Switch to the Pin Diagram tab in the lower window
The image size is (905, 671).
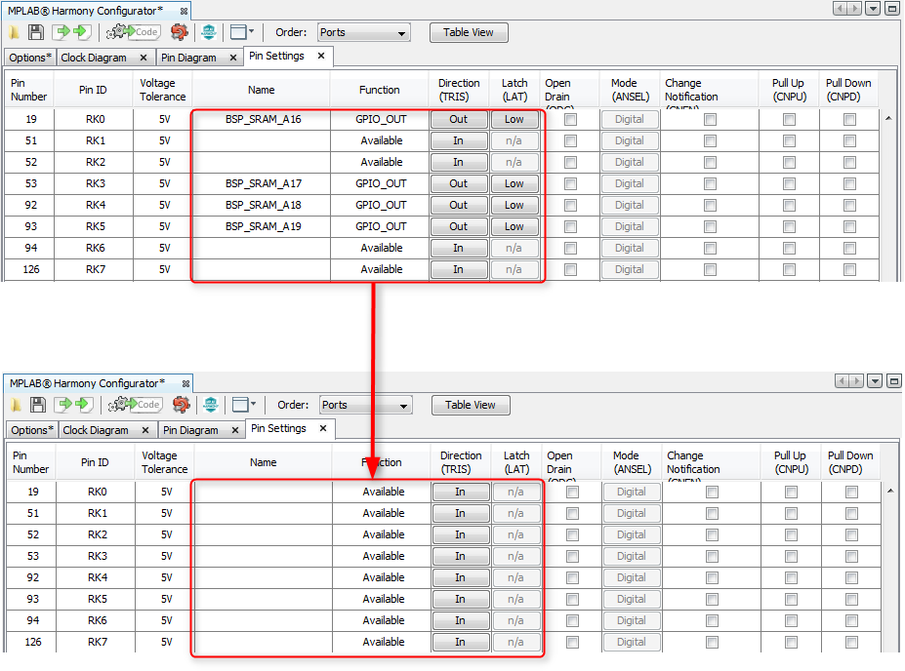[190, 430]
